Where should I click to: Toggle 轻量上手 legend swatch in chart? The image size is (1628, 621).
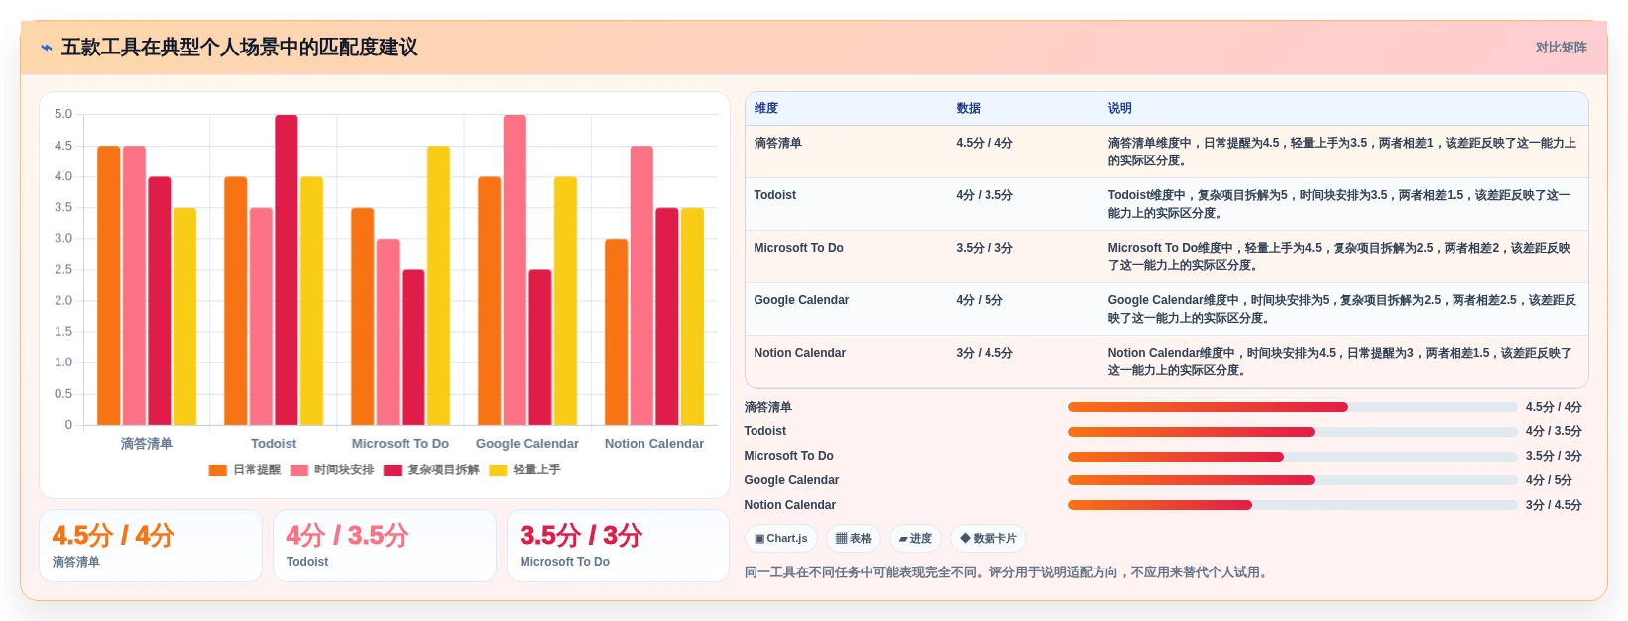click(x=498, y=470)
